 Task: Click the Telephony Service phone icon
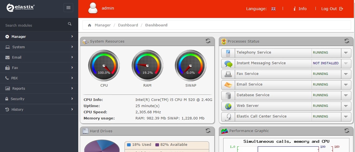pos(228,53)
